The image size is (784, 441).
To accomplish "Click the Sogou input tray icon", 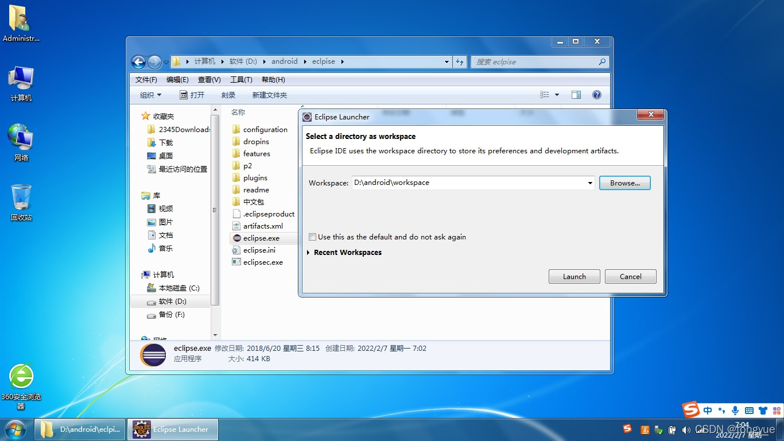I will coord(627,429).
